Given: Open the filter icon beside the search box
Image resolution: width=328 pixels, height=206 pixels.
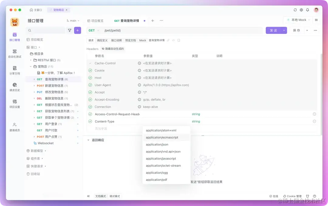Looking at the screenshot, I should (x=70, y=30).
